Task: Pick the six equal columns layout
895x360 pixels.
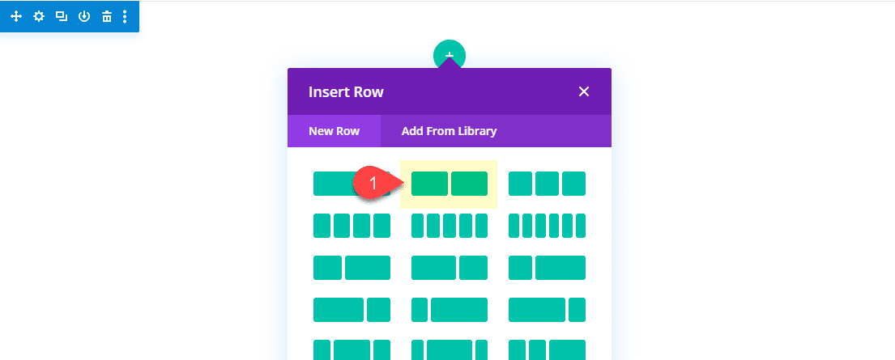Action: [547, 226]
